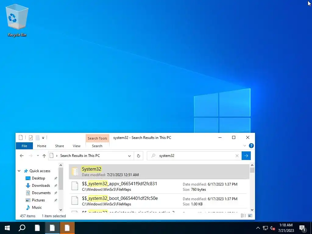Viewport: 312px width, 234px height.
Task: Go back with the left arrow
Action: click(x=22, y=156)
